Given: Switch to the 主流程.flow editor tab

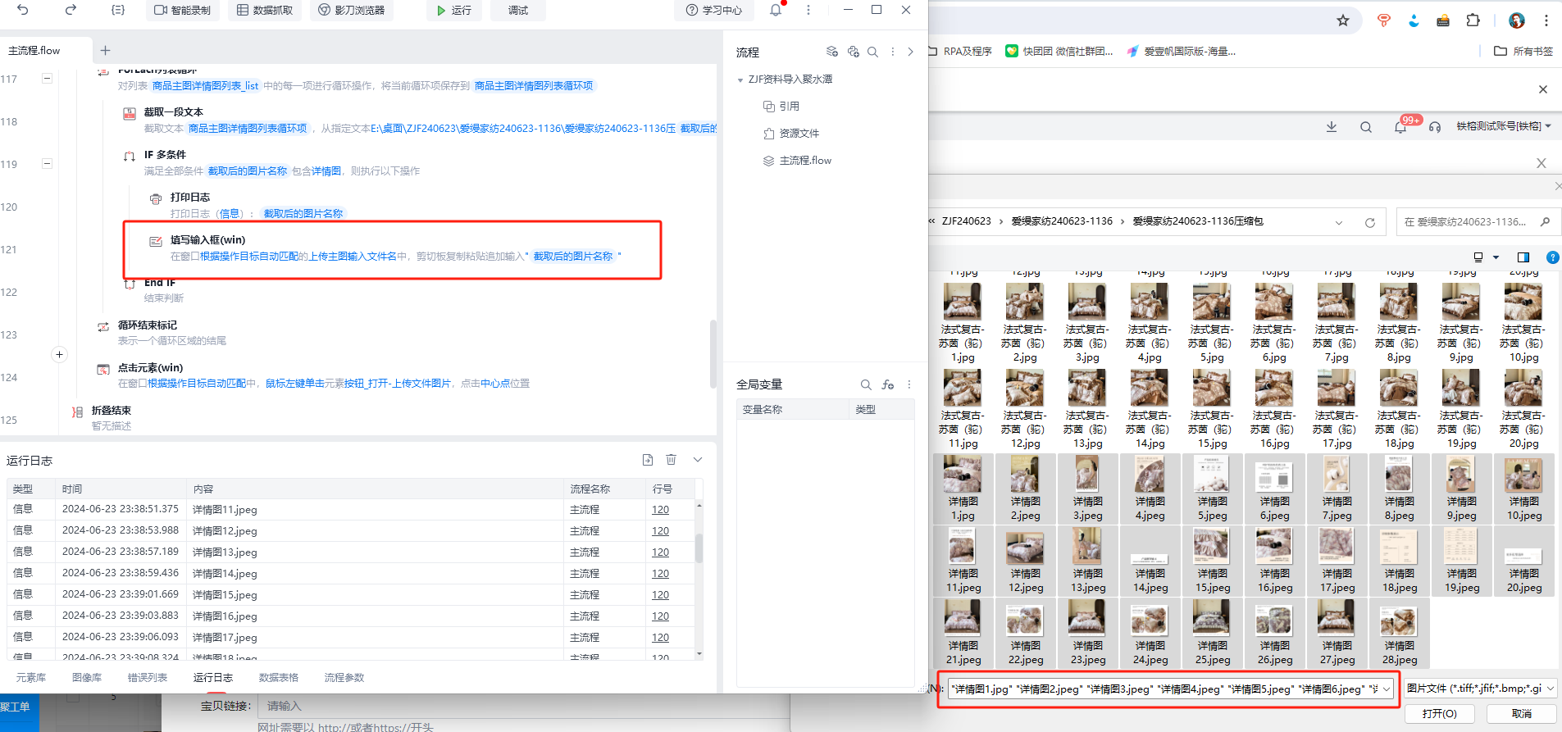Looking at the screenshot, I should click(34, 50).
